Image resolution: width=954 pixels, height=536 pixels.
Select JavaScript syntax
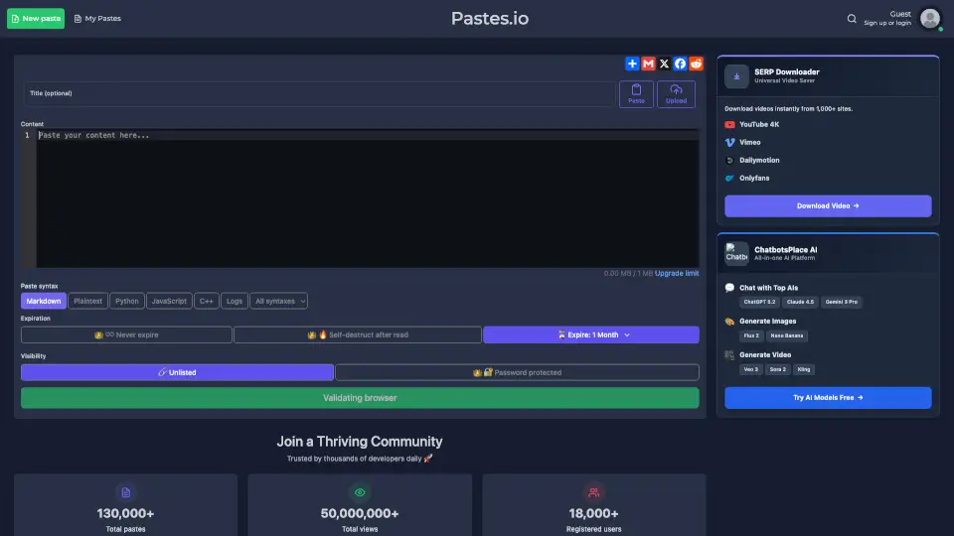tap(169, 301)
